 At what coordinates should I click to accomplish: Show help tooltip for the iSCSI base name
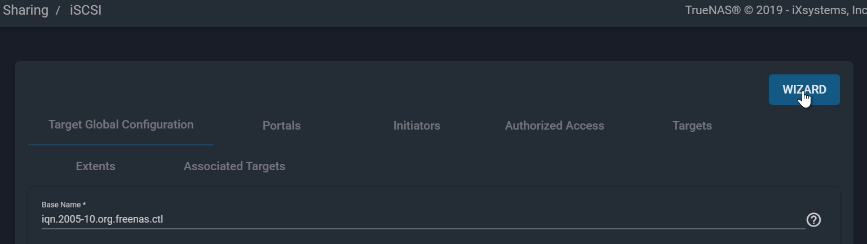(813, 220)
